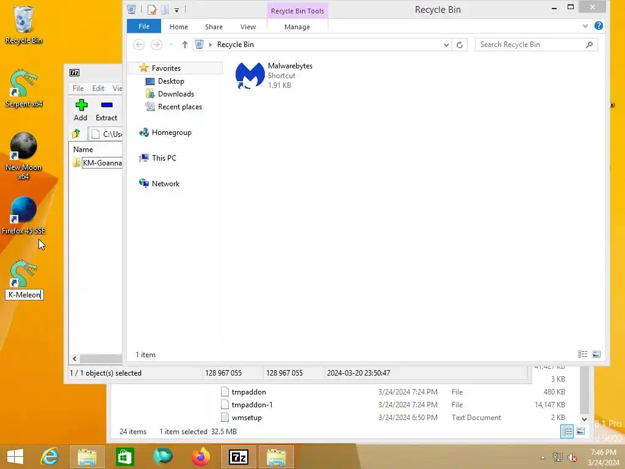Open the 7-Zip Edit menu
Image resolution: width=625 pixels, height=469 pixels.
click(x=98, y=88)
